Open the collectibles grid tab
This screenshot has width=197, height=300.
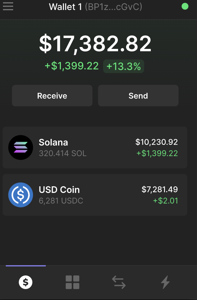point(72,282)
